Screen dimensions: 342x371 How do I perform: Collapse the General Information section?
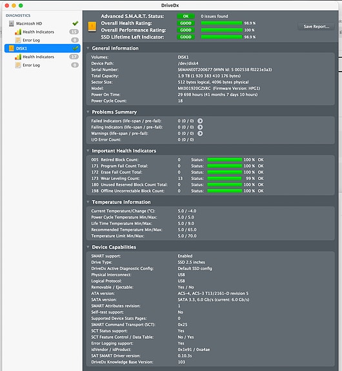pyautogui.click(x=88, y=48)
